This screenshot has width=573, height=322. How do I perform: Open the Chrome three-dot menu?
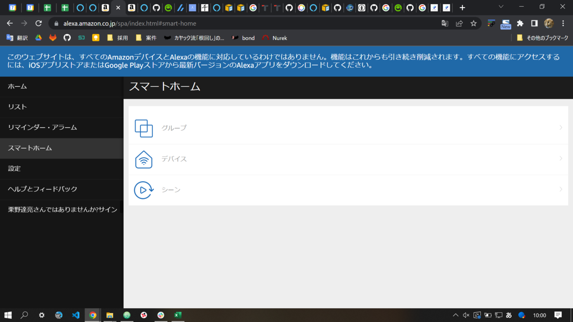(x=563, y=23)
